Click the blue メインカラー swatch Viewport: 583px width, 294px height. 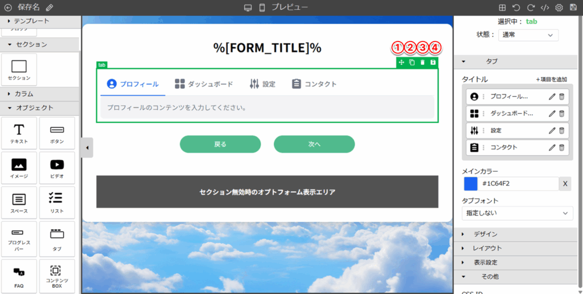pos(470,184)
